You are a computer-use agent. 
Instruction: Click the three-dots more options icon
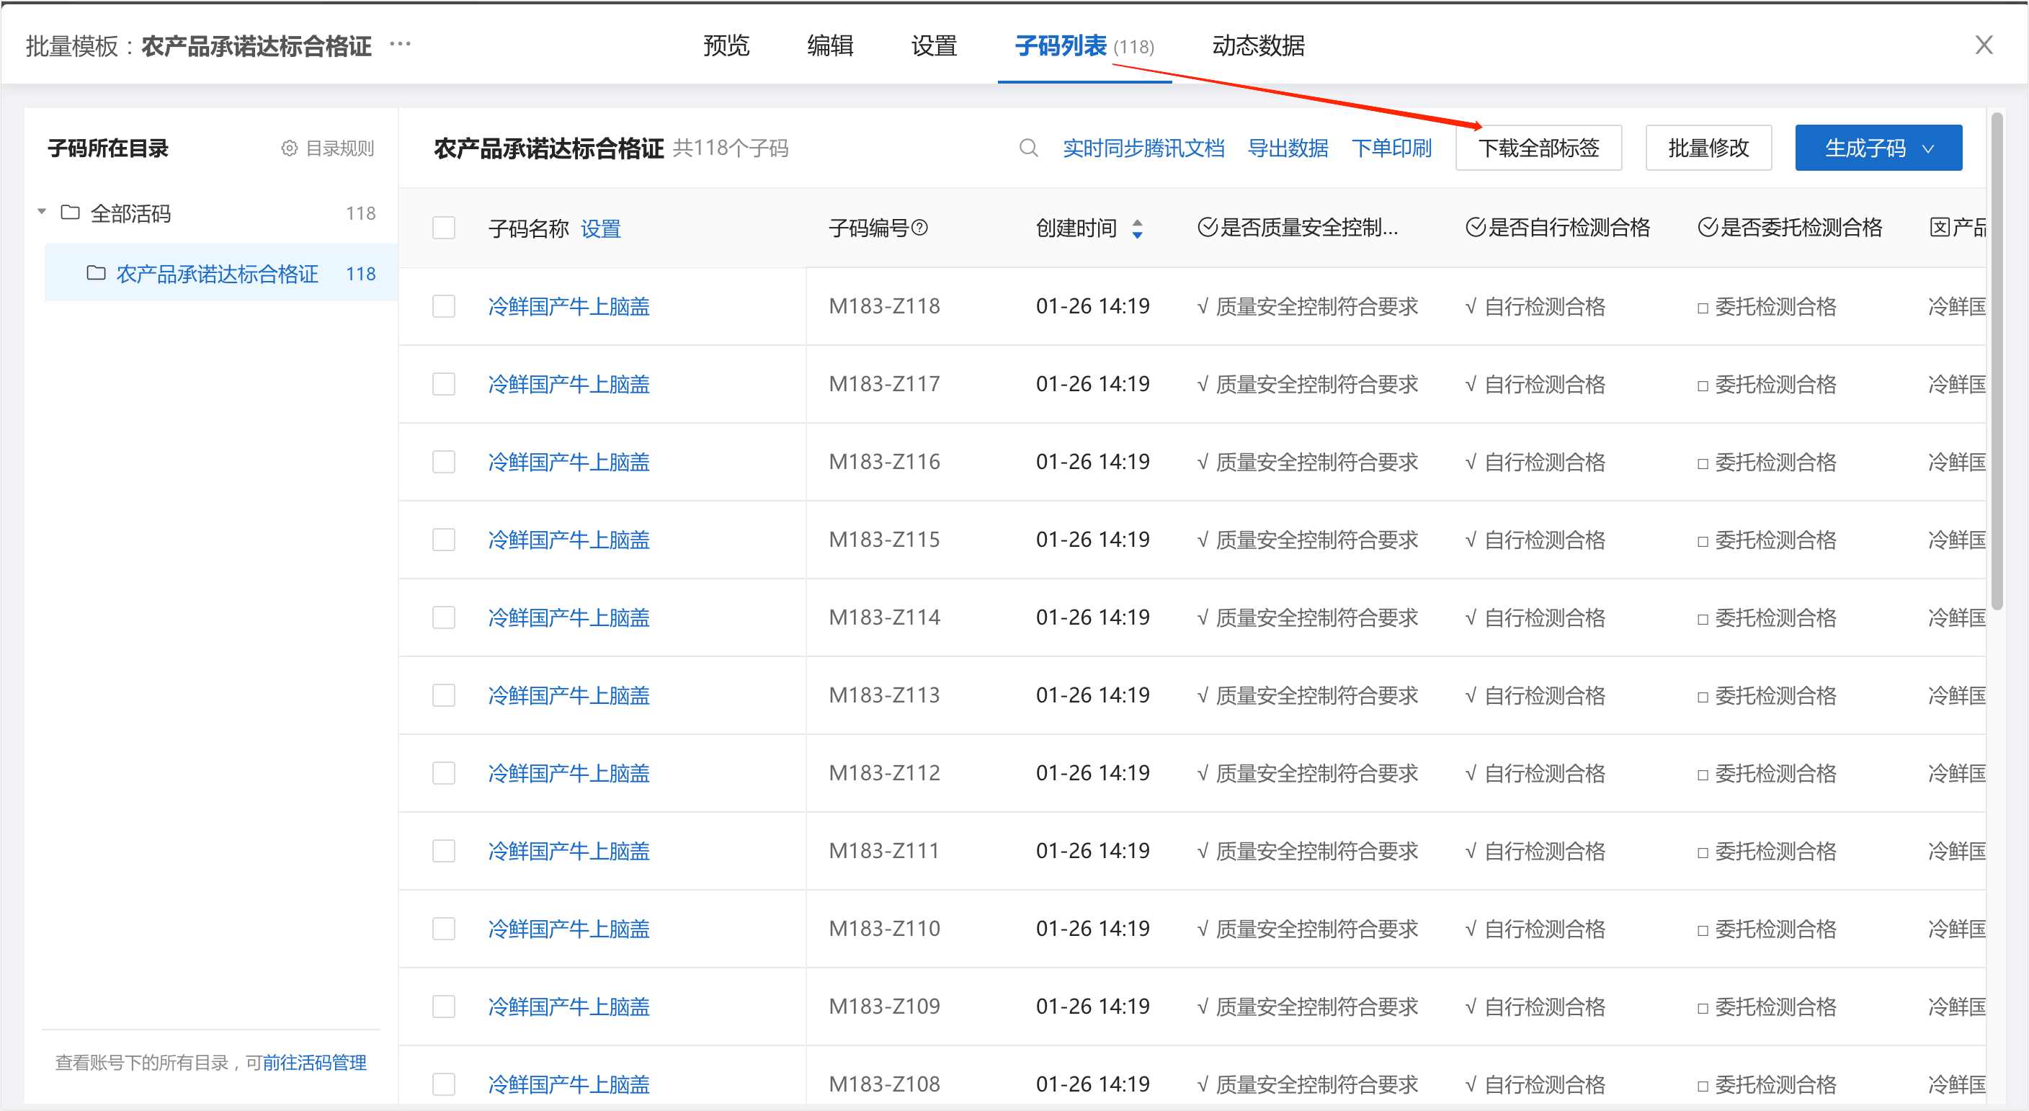pos(400,44)
